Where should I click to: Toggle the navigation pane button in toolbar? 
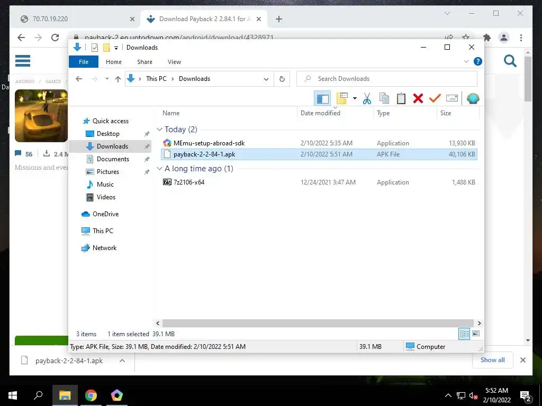pyautogui.click(x=322, y=99)
